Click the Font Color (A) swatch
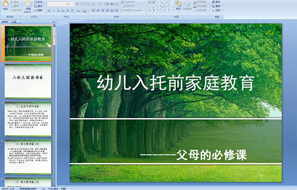 (85, 11)
